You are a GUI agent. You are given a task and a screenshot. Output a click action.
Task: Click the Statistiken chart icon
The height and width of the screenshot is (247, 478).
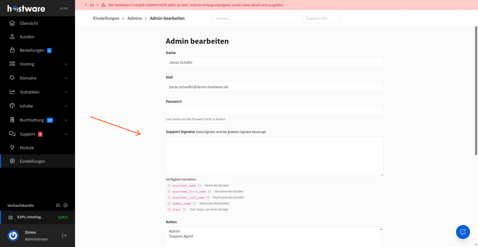point(12,92)
